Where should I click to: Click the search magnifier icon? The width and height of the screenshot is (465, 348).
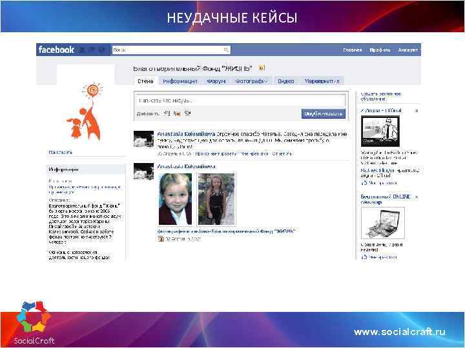(x=226, y=50)
